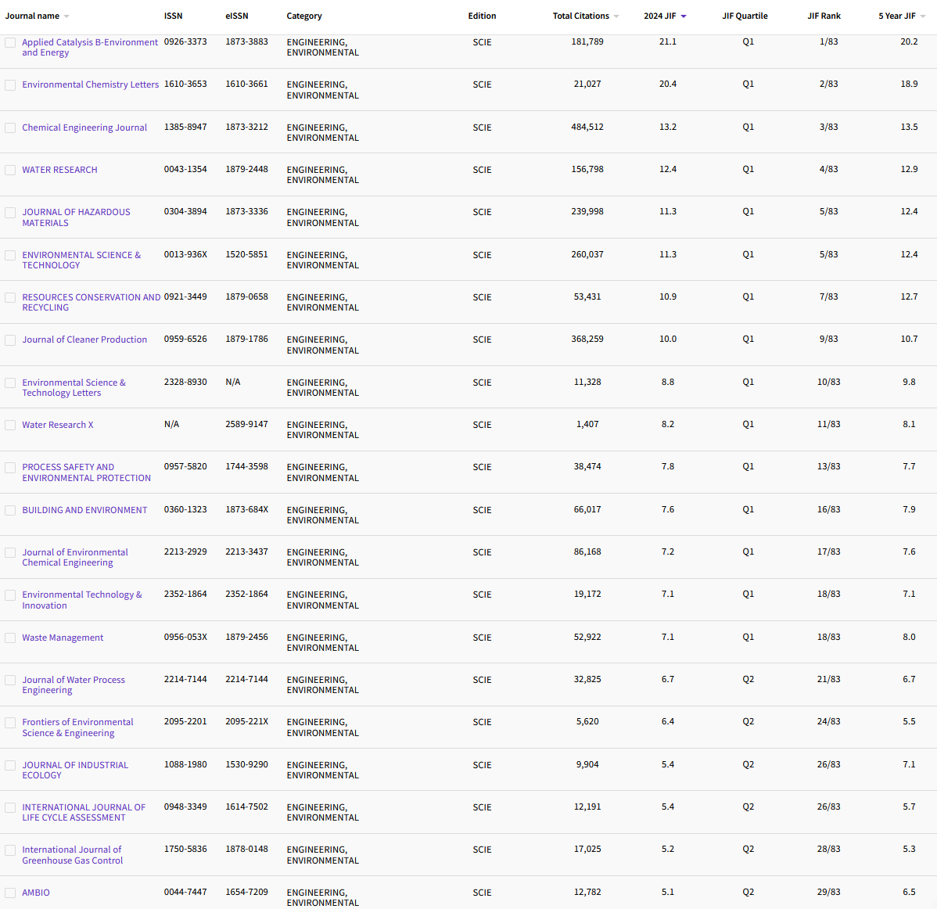937x909 pixels.
Task: Open JOURNAL OF HAZARDOUS MATERIALS journal page
Action: tap(76, 217)
